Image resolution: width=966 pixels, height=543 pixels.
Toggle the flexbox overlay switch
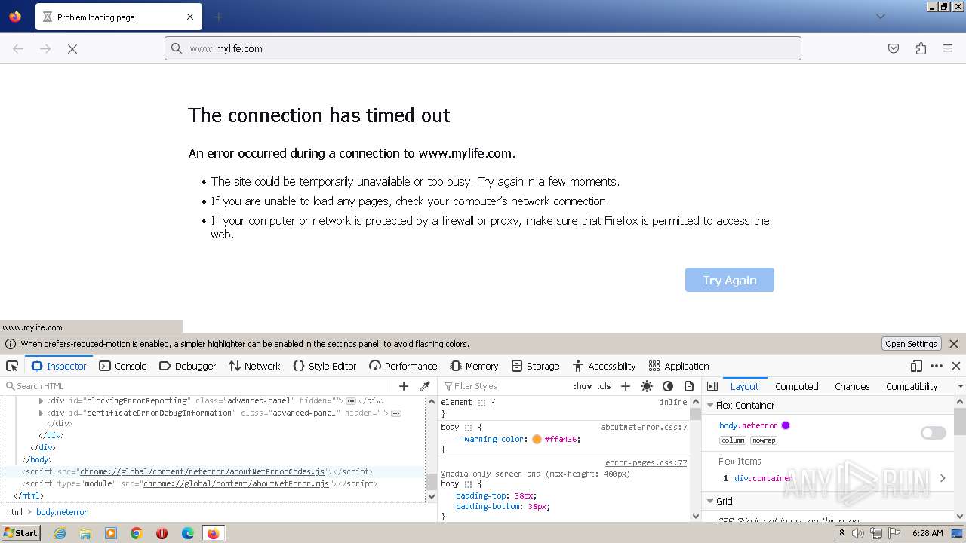934,433
